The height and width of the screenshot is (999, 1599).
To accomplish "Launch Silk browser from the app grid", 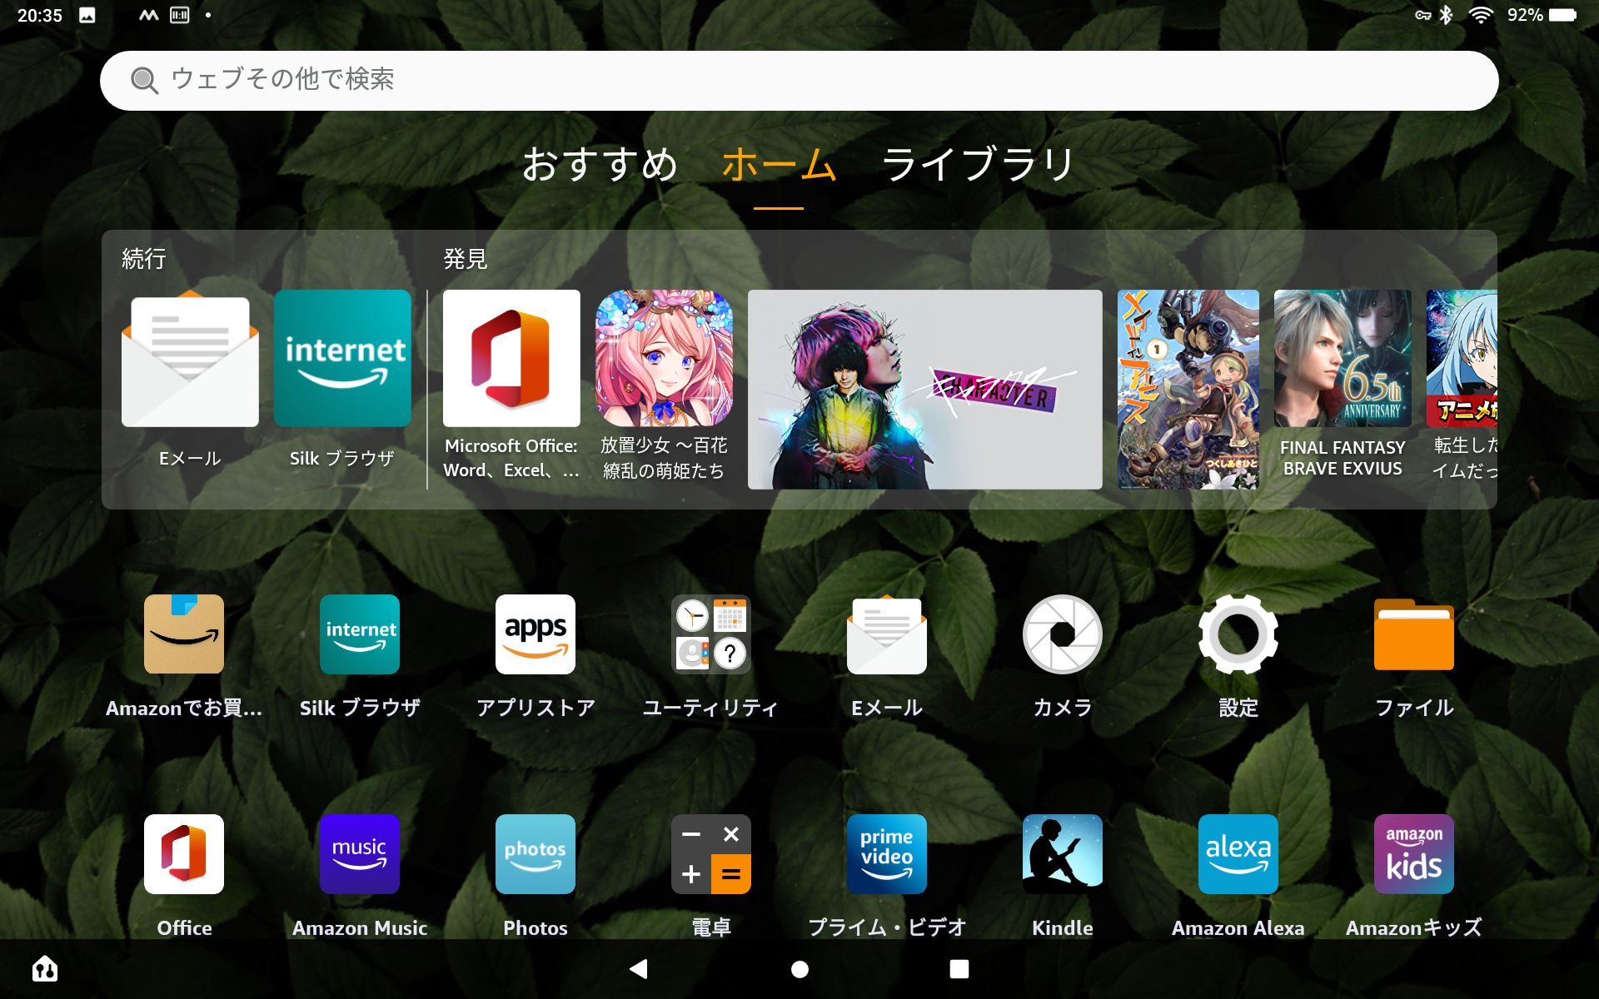I will pyautogui.click(x=359, y=634).
